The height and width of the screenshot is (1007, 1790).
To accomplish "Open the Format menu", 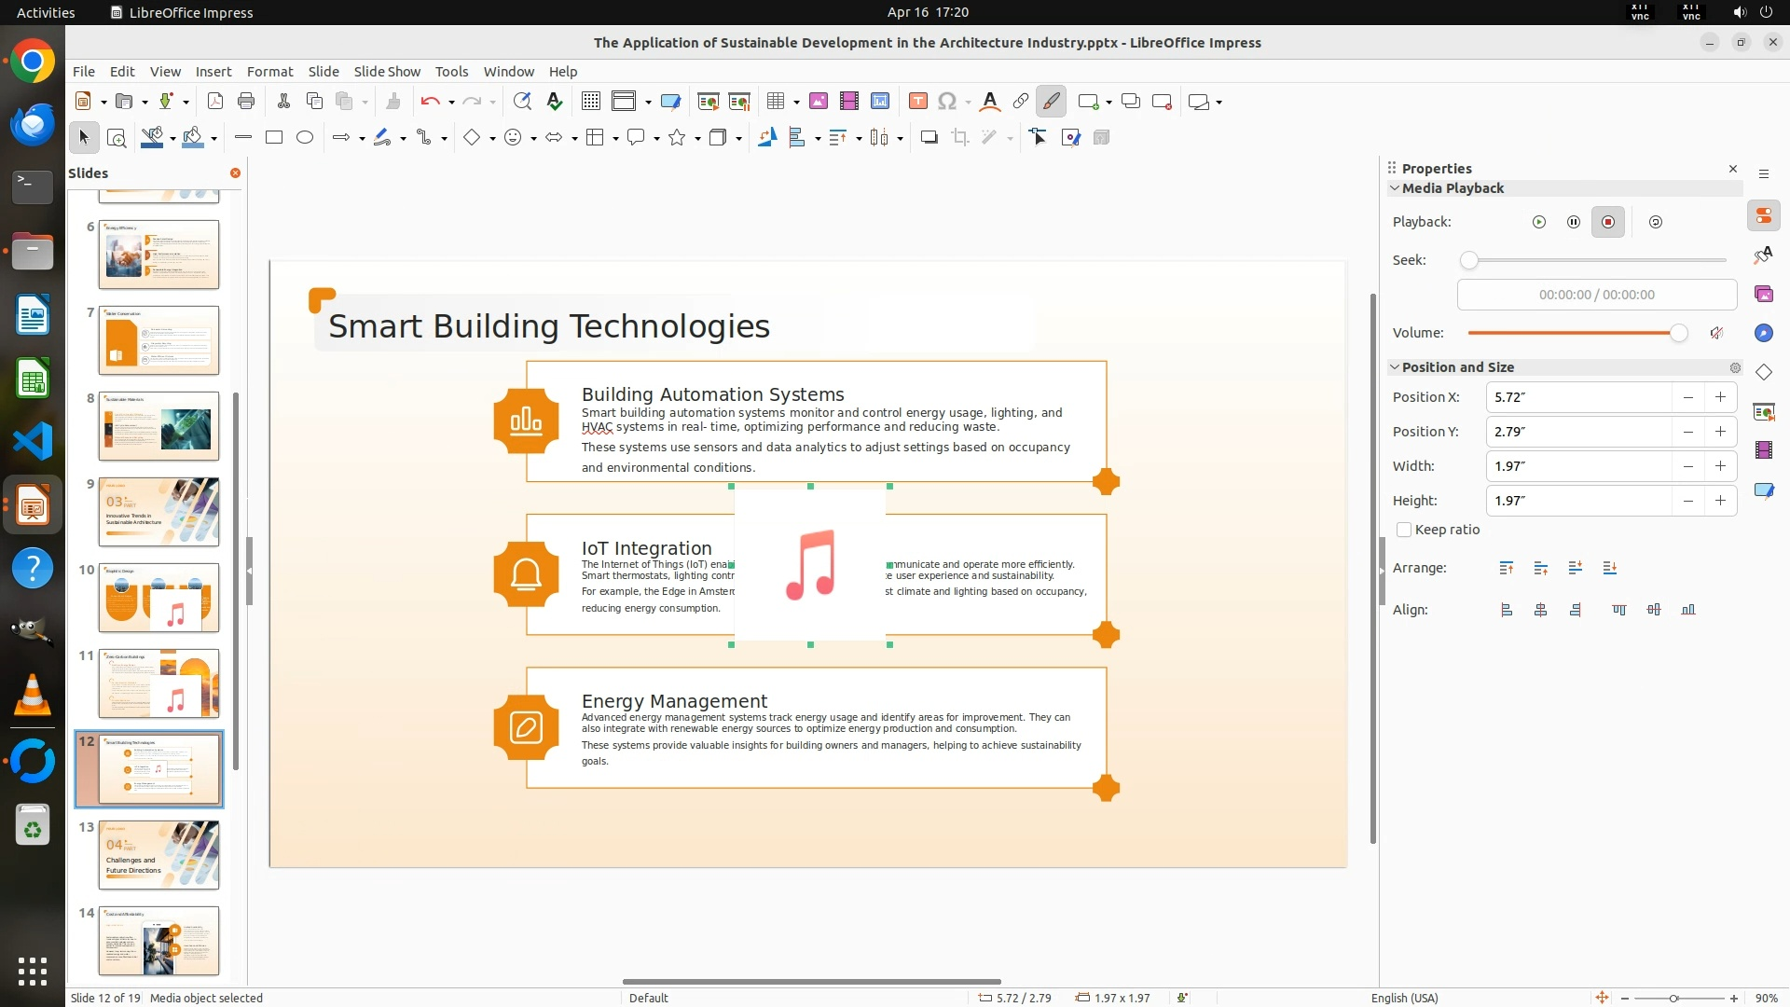I will pos(269,72).
